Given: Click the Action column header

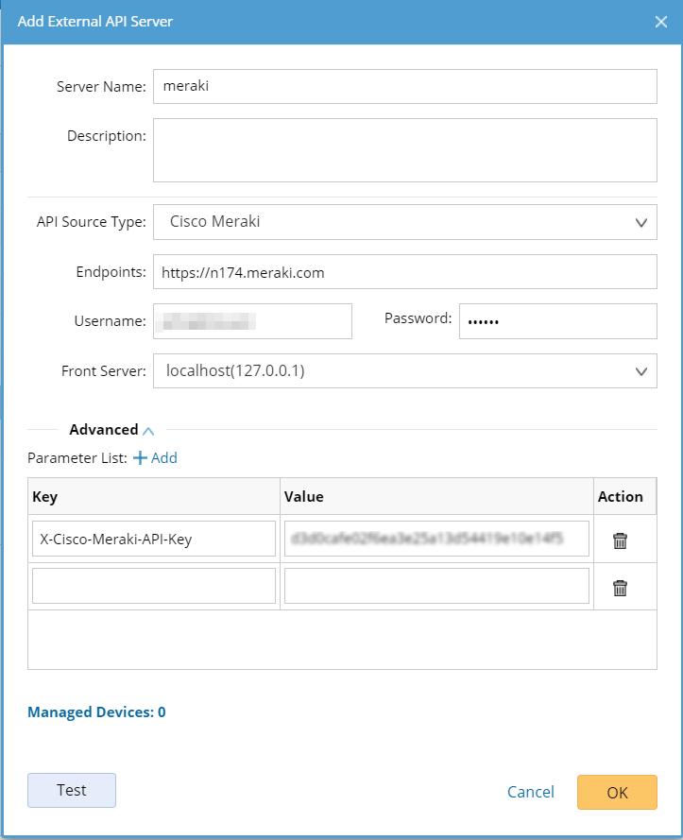Looking at the screenshot, I should pos(624,497).
